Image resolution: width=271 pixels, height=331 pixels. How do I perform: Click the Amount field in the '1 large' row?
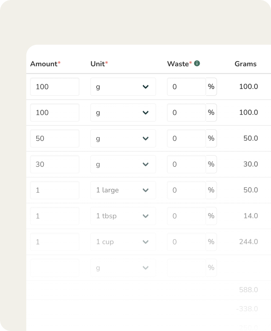click(55, 190)
